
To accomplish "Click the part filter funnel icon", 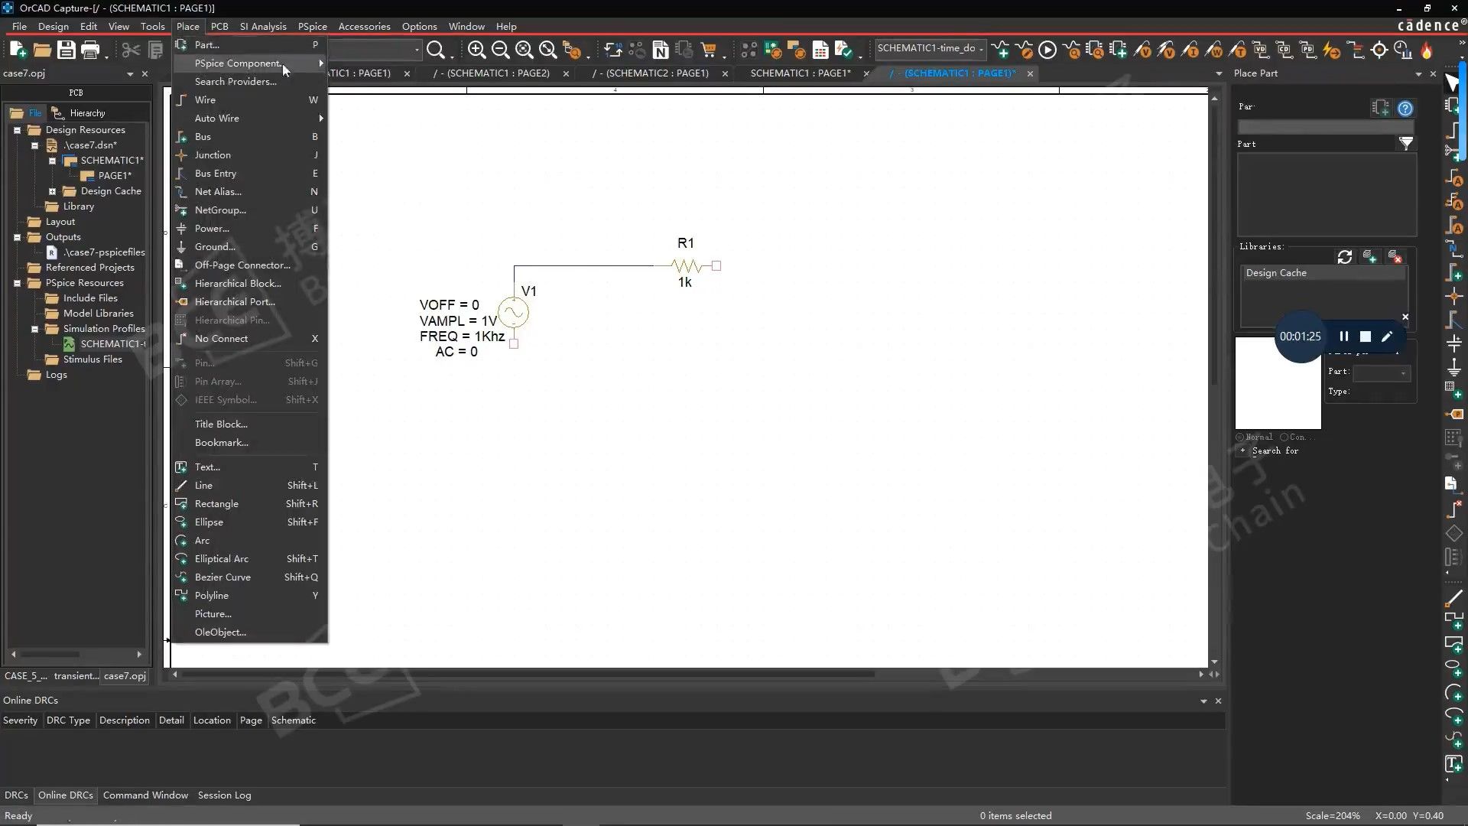I will click(x=1405, y=143).
